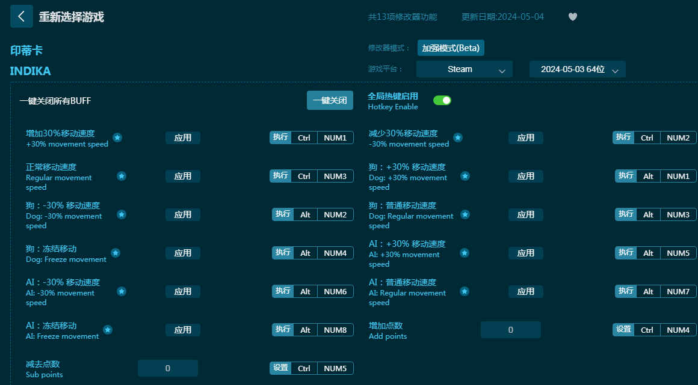
Task: Click the back arrow icon
Action: (22, 16)
